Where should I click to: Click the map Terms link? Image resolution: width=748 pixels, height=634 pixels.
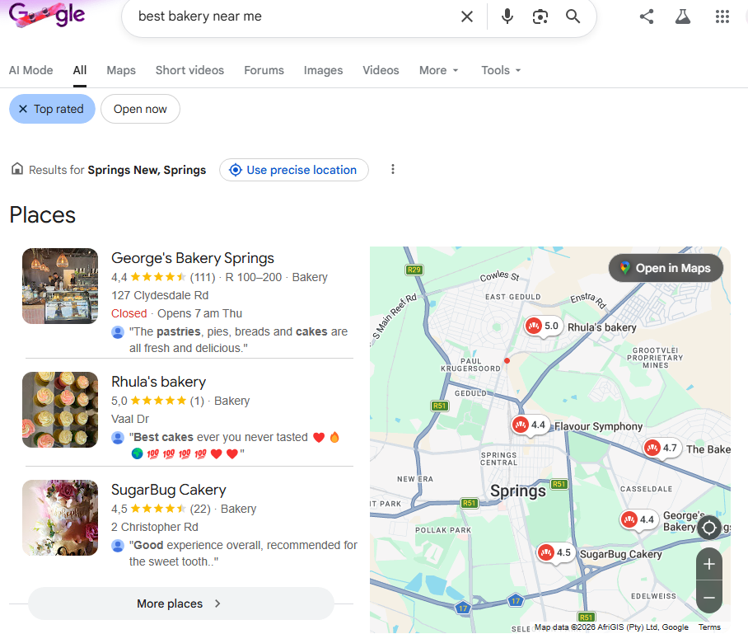pos(709,627)
